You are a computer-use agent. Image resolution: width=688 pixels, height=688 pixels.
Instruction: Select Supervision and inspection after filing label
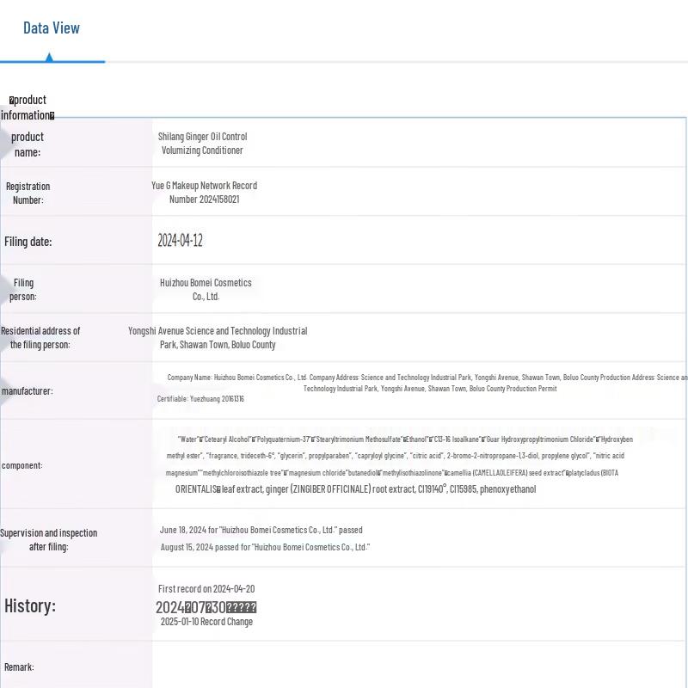pos(49,540)
